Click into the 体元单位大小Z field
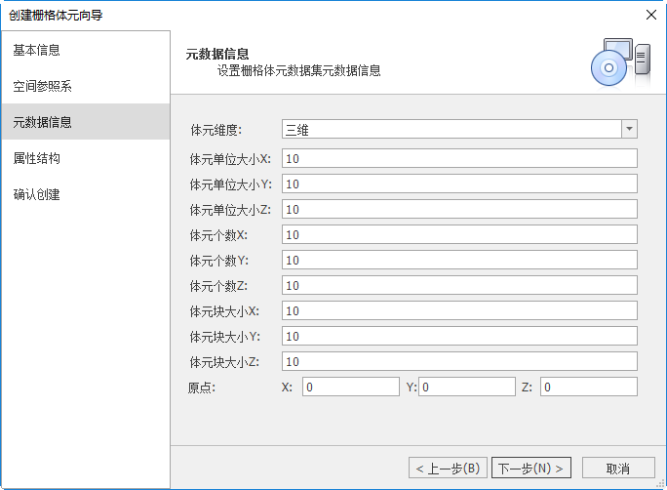The image size is (667, 490). coord(458,209)
